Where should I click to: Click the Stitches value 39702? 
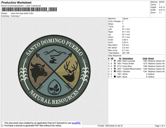pos(162,2)
